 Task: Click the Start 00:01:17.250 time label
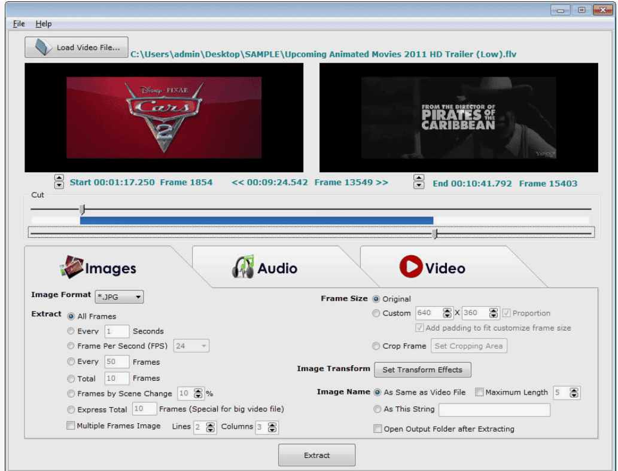[x=112, y=182]
